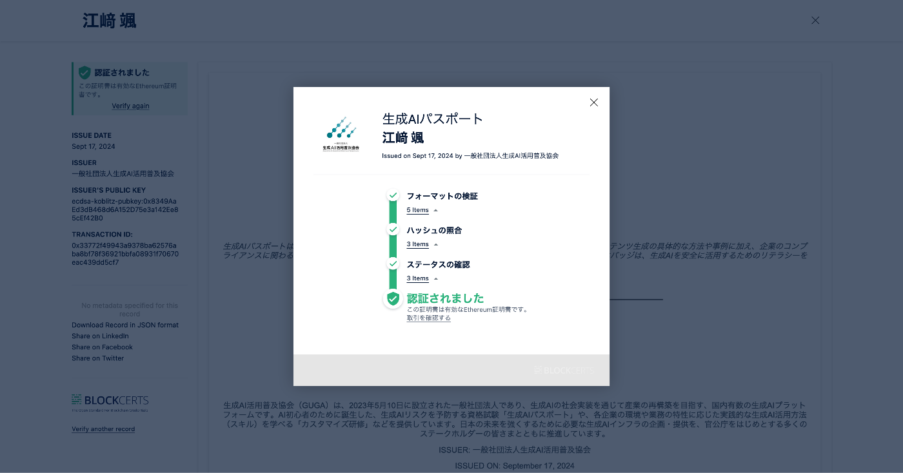903x473 pixels.
Task: Click the green check for ステータスの確認
Action: [393, 264]
